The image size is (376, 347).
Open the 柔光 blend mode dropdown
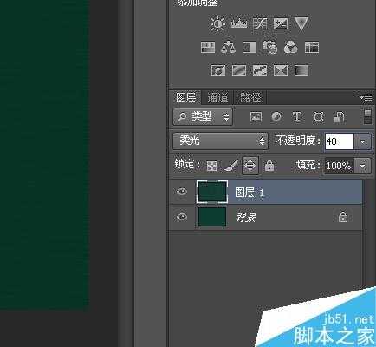click(x=220, y=141)
